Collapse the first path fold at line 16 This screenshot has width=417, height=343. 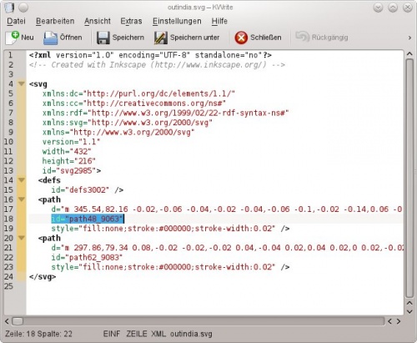tap(22, 199)
